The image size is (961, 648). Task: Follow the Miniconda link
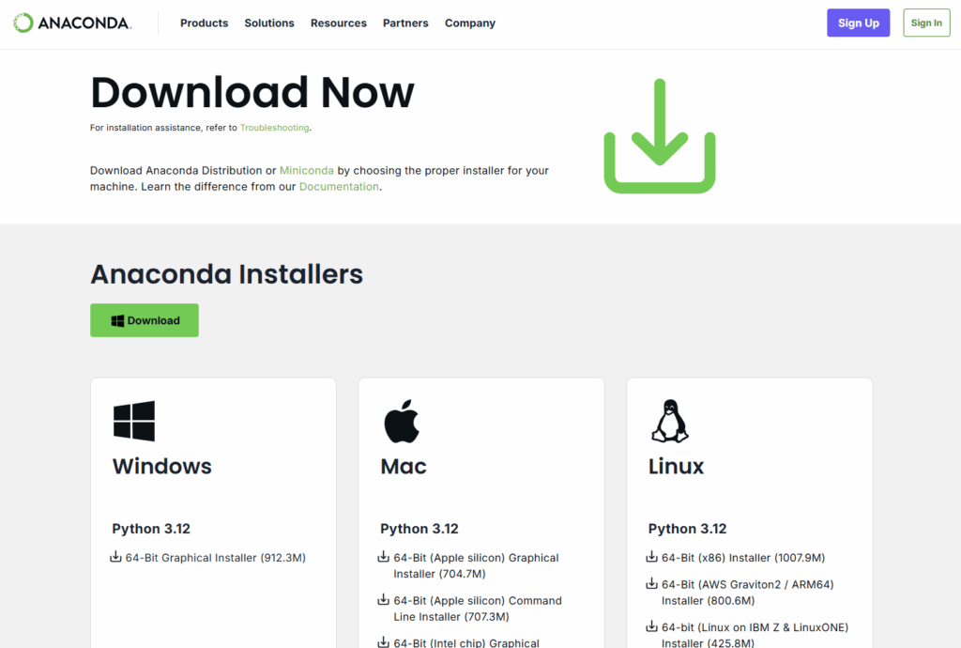[307, 170]
